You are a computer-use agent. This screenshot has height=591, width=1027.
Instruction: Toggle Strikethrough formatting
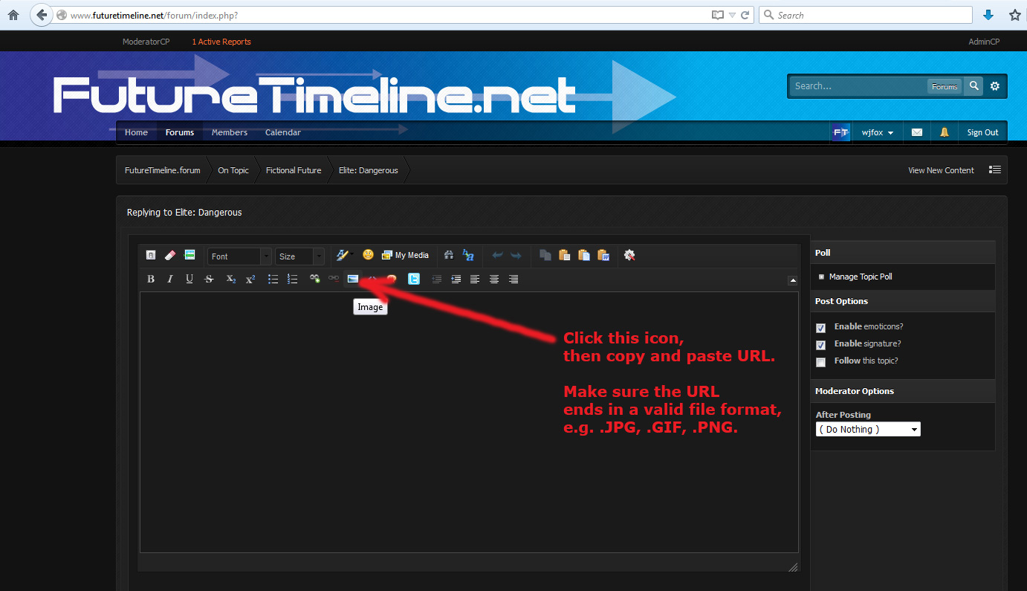tap(209, 279)
